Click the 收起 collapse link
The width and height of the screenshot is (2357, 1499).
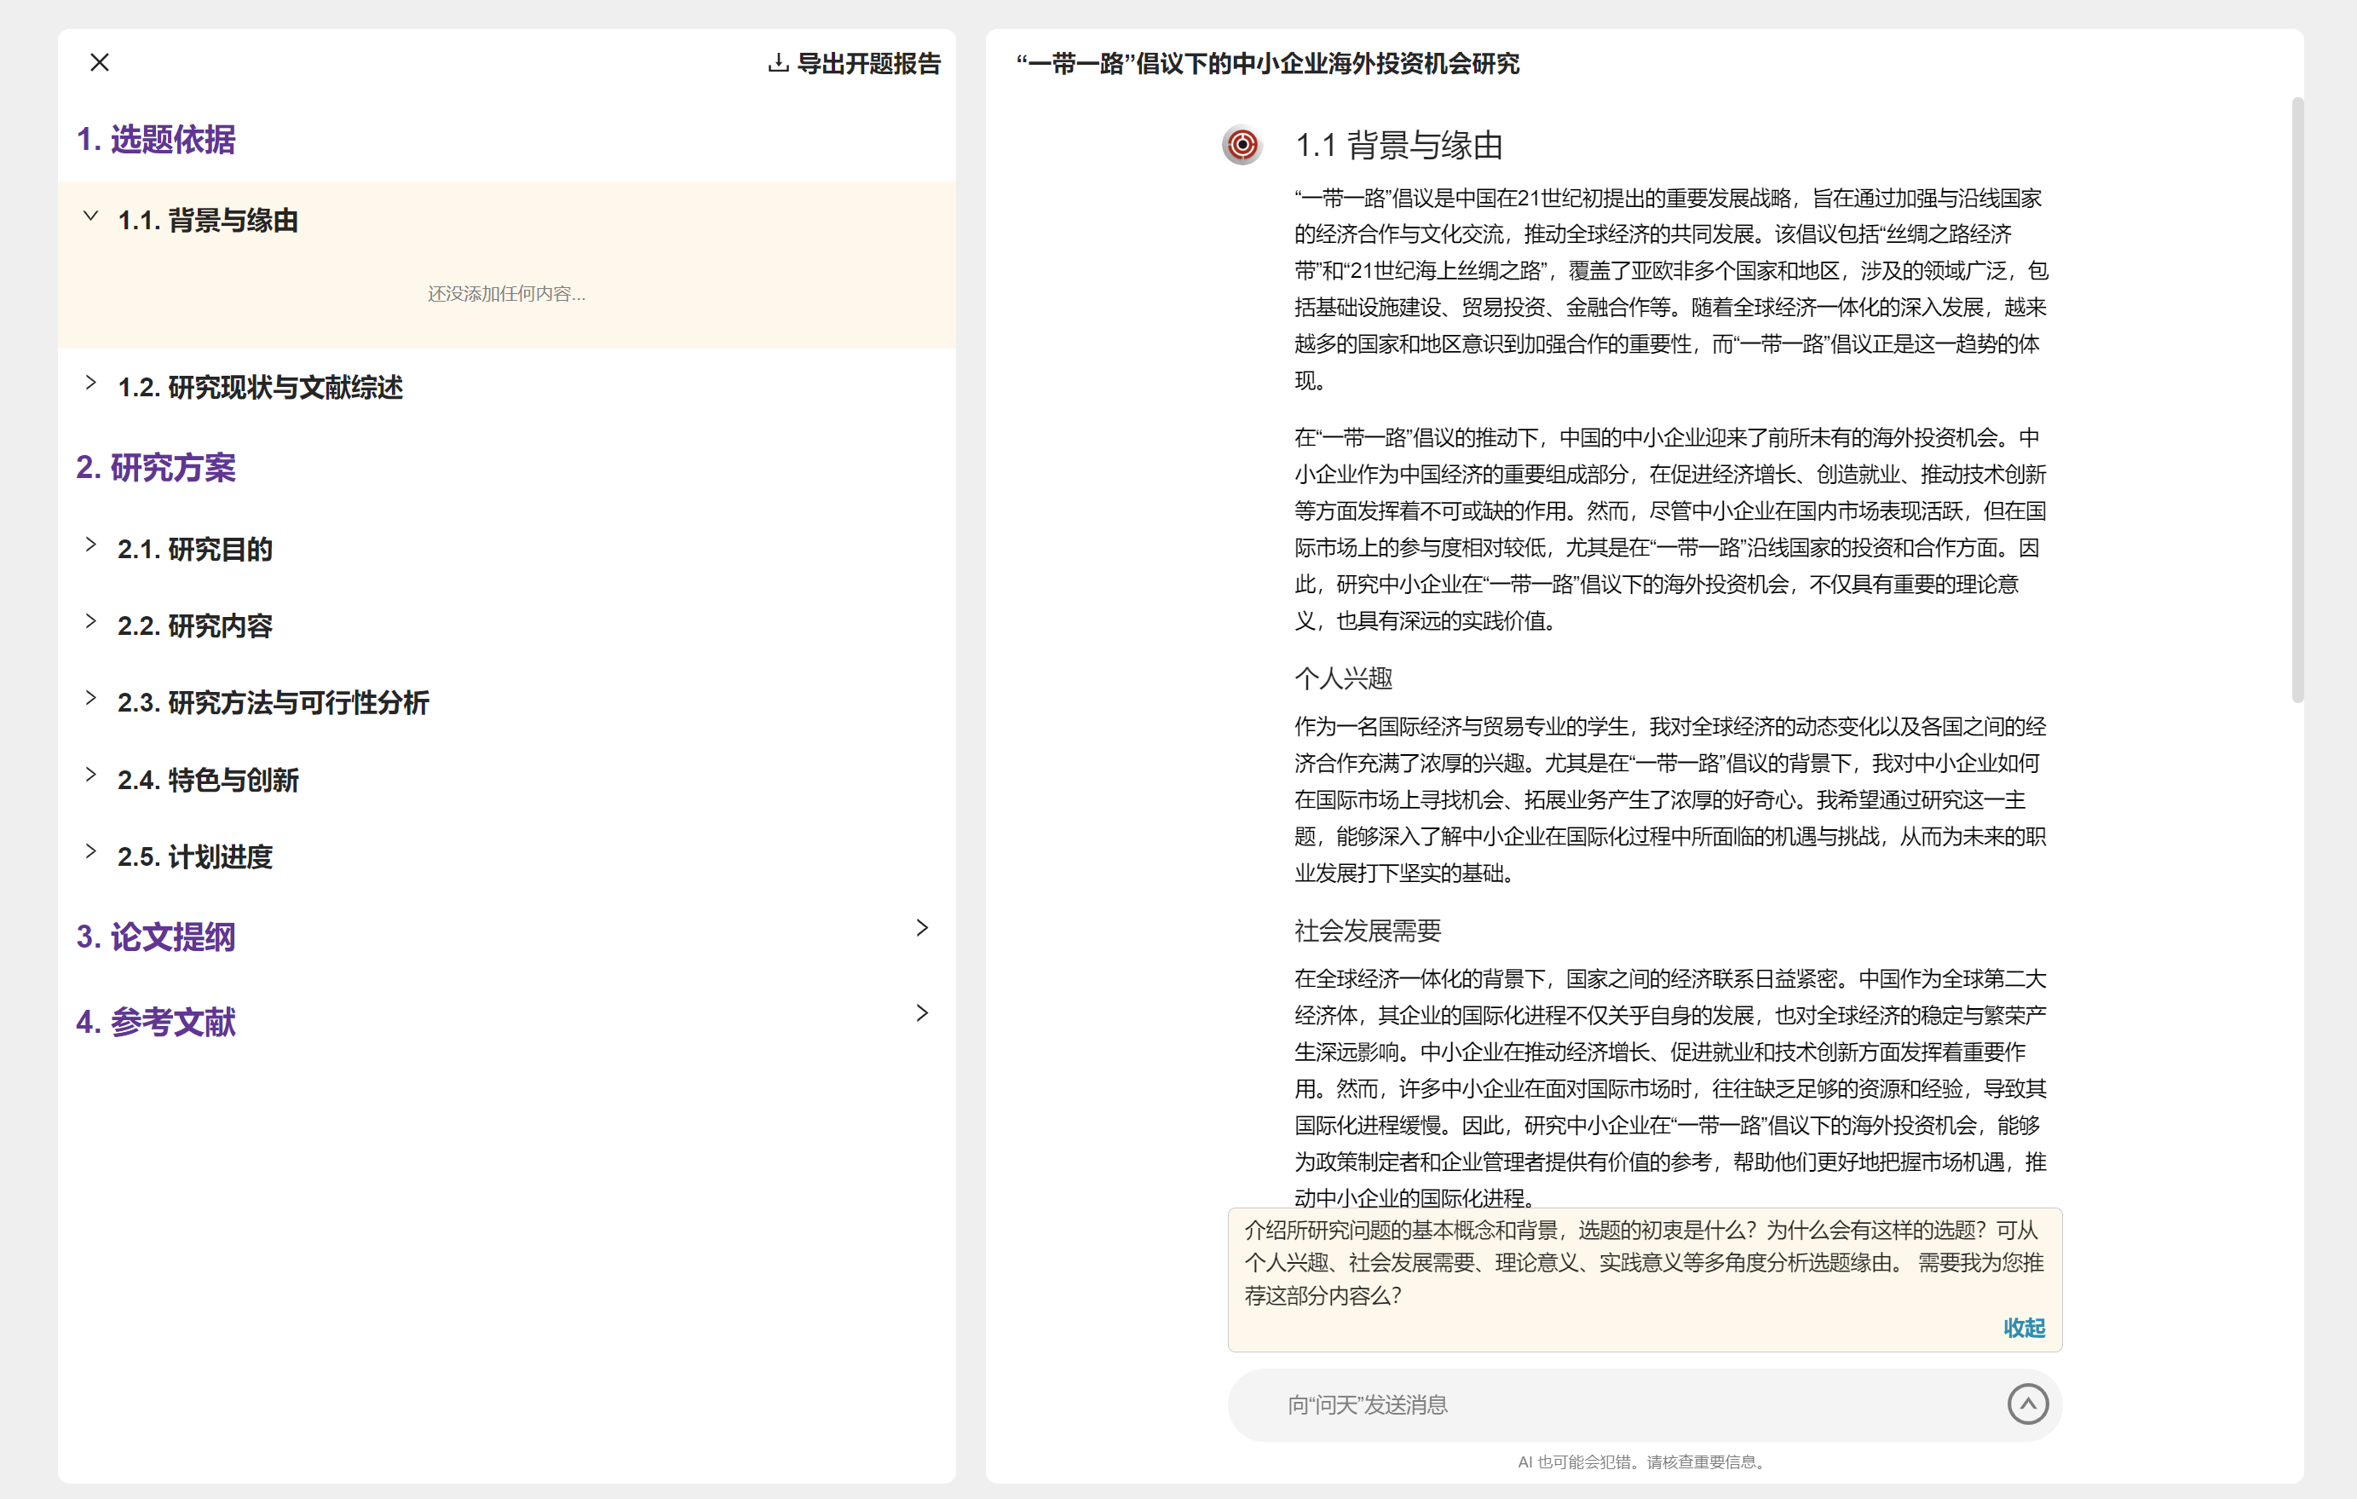pos(2024,1328)
